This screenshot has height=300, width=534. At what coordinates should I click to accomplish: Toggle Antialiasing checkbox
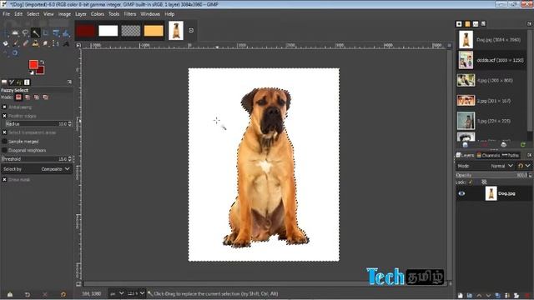tap(4, 107)
